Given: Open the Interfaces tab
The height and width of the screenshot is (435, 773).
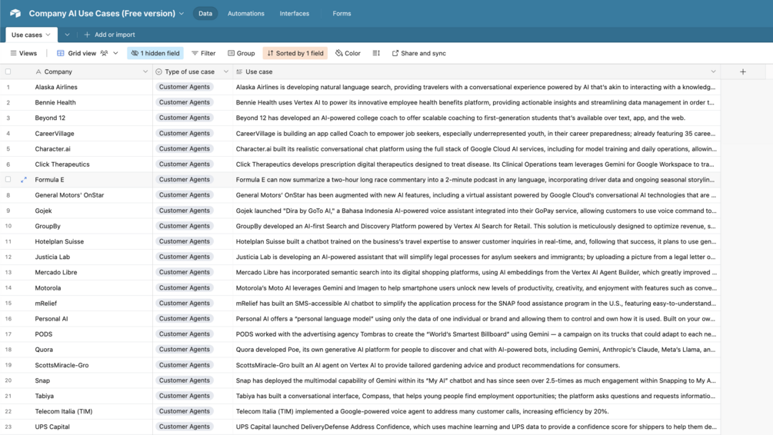Looking at the screenshot, I should point(295,13).
